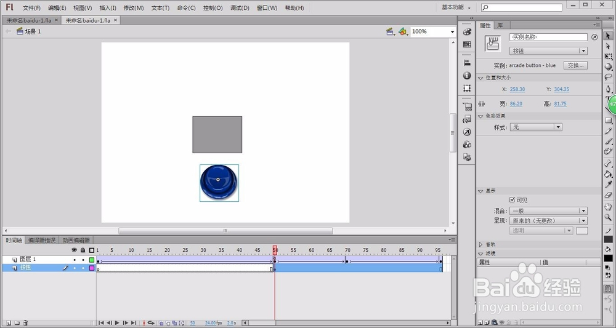Image resolution: width=616 pixels, height=328 pixels.
Task: Toggle visibility dot of 按钮 layer
Action: pyautogui.click(x=75, y=268)
